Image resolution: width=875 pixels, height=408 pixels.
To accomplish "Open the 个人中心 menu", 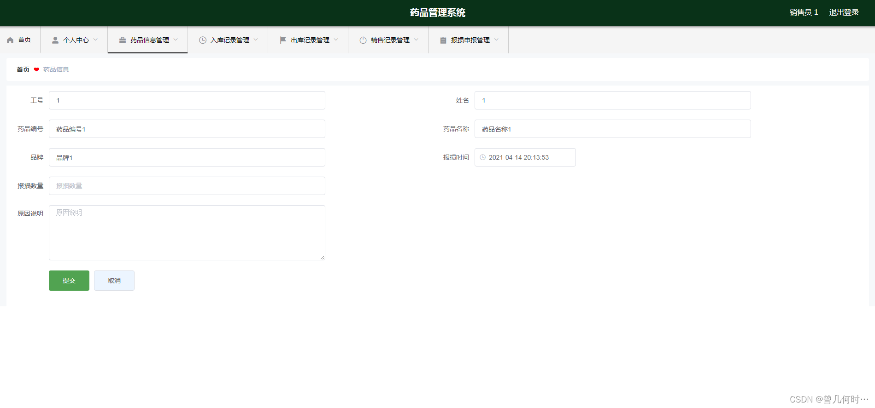I will [x=74, y=40].
